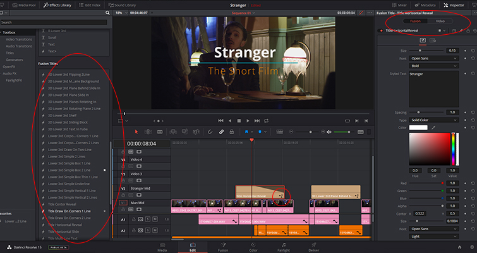Select Video Transitions in the Toolbox
477x253 pixels.
coord(19,39)
